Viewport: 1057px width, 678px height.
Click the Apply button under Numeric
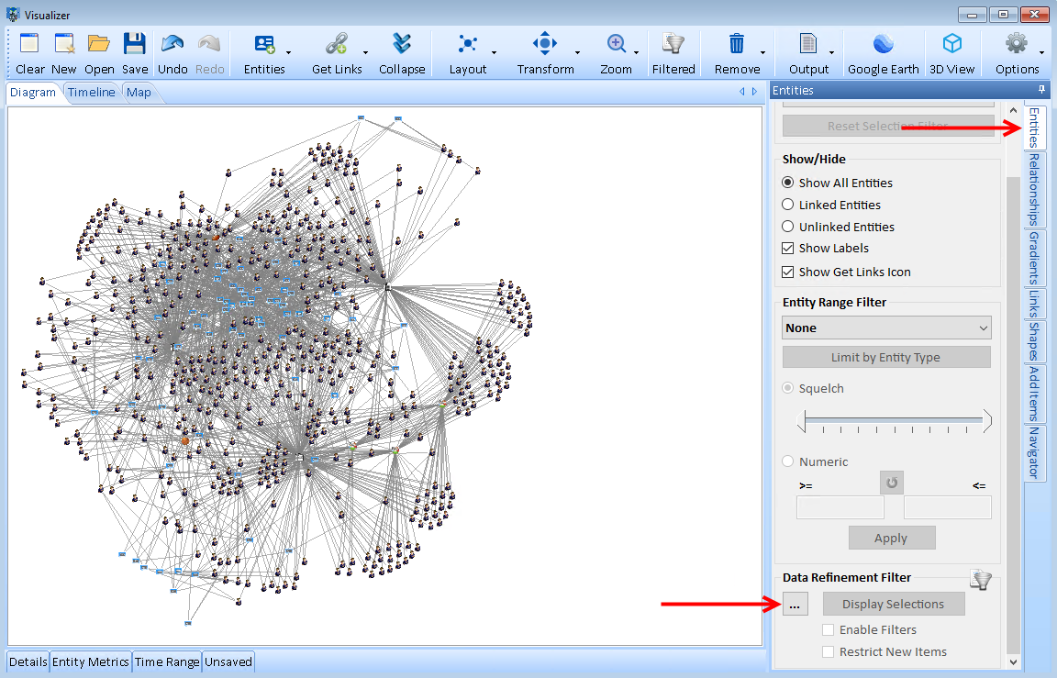tap(892, 538)
